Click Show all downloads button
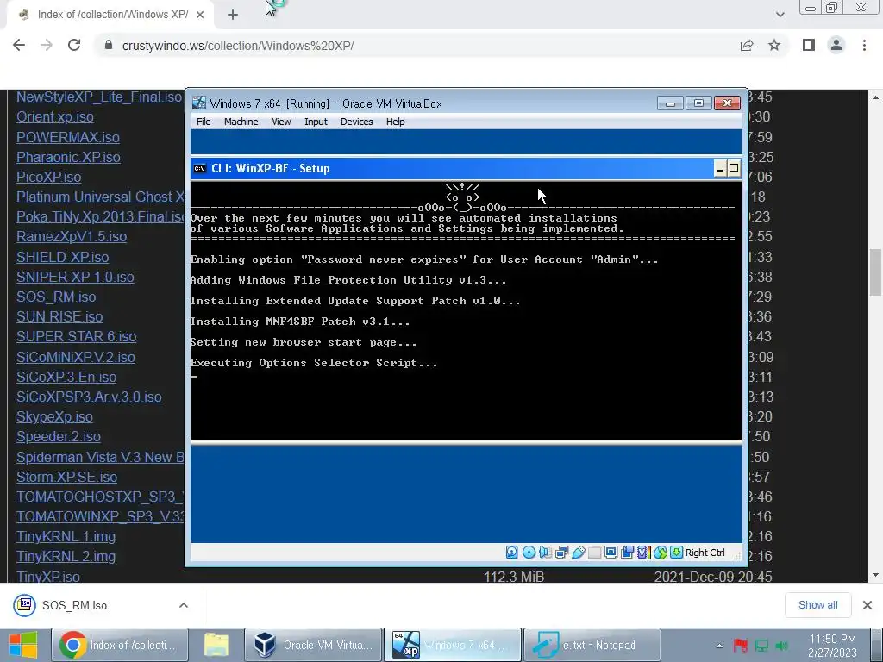The image size is (883, 662). (817, 604)
